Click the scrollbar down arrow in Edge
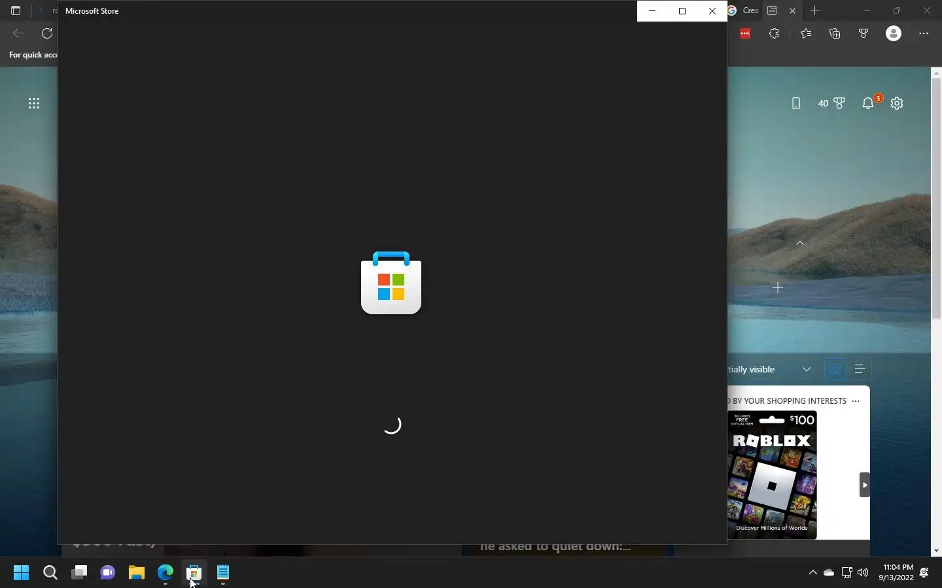The height and width of the screenshot is (588, 942). [x=936, y=551]
